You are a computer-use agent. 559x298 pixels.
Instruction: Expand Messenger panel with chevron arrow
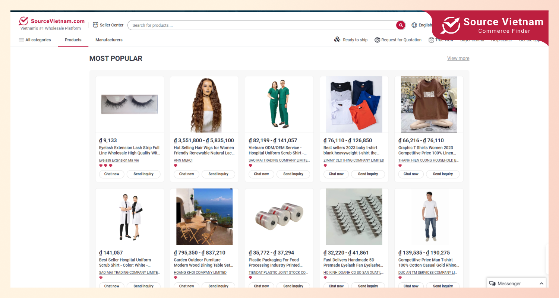pyautogui.click(x=541, y=283)
